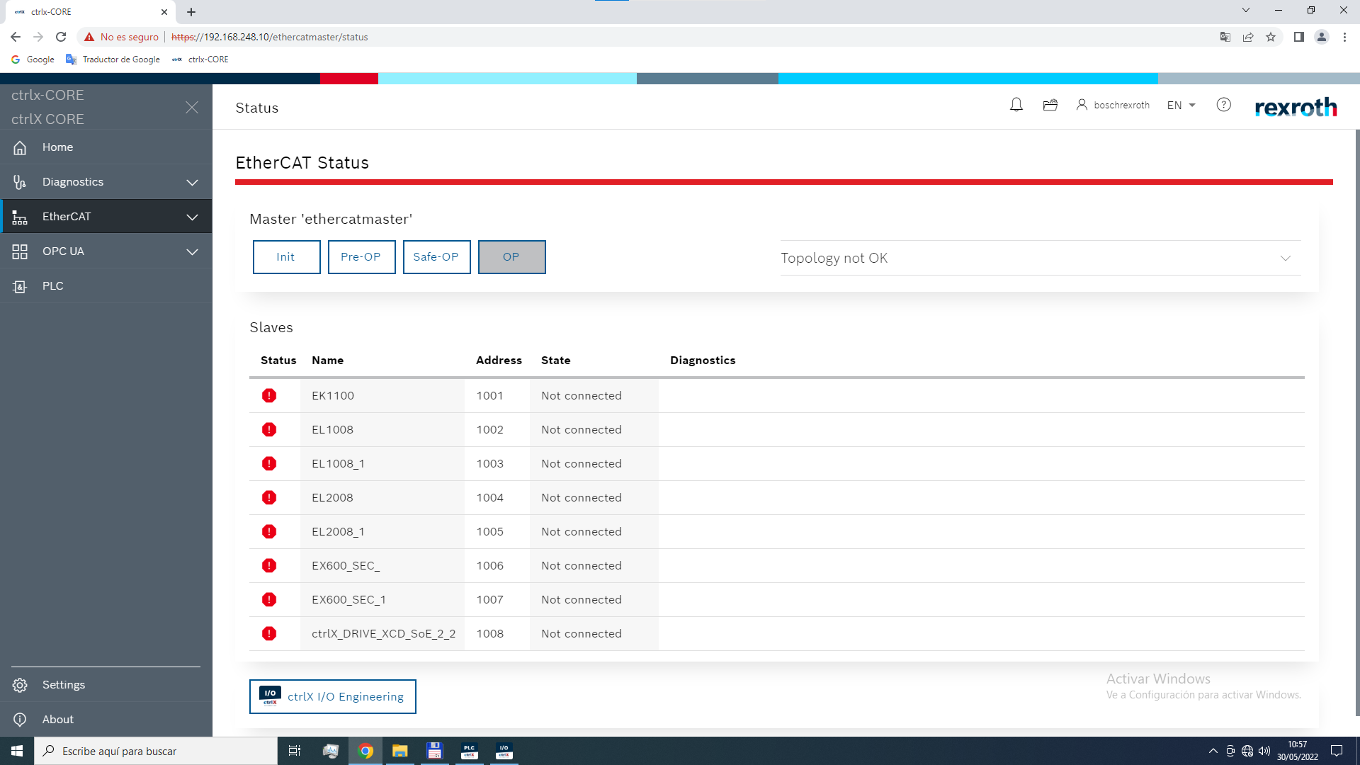
Task: Expand the Topology not OK panel
Action: pos(1285,259)
